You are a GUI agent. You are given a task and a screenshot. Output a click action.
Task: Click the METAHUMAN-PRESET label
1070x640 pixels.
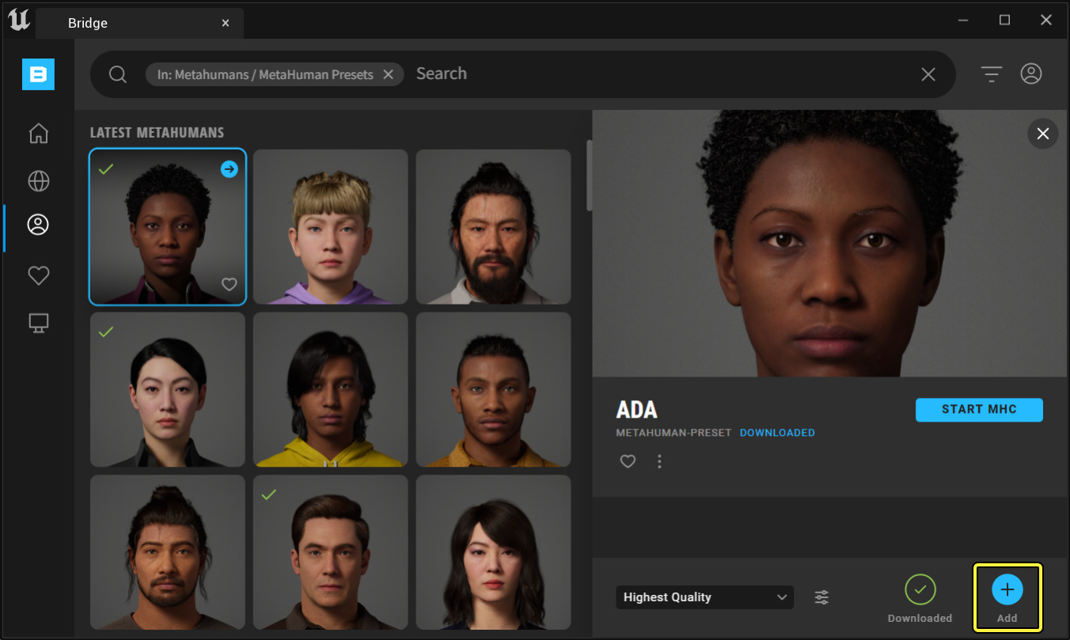pos(673,433)
